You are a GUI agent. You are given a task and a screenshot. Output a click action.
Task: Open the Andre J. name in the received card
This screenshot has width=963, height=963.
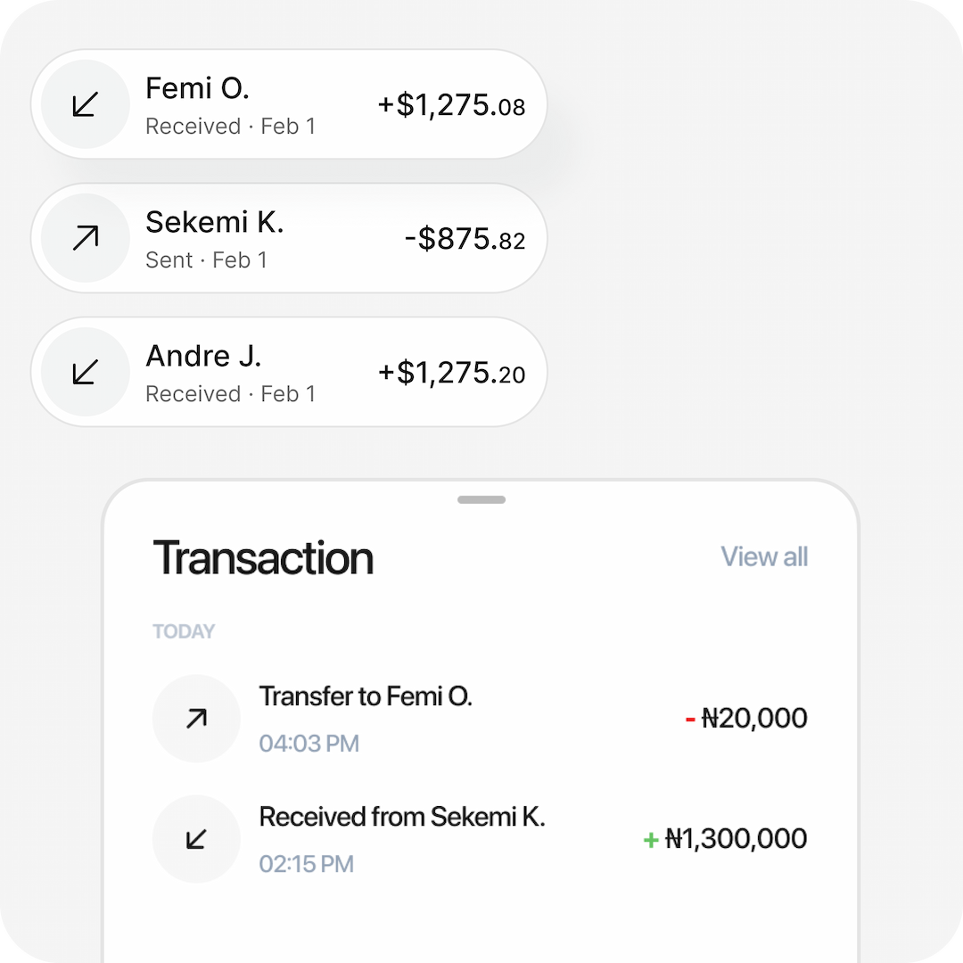[x=203, y=356]
